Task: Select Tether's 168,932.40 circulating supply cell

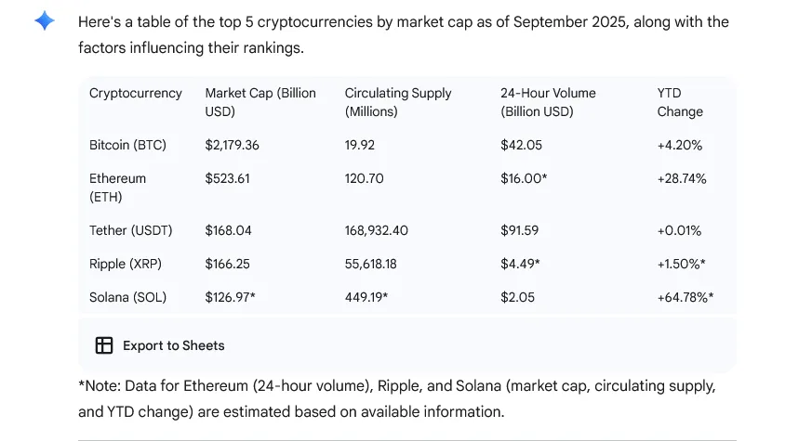Action: tap(377, 230)
